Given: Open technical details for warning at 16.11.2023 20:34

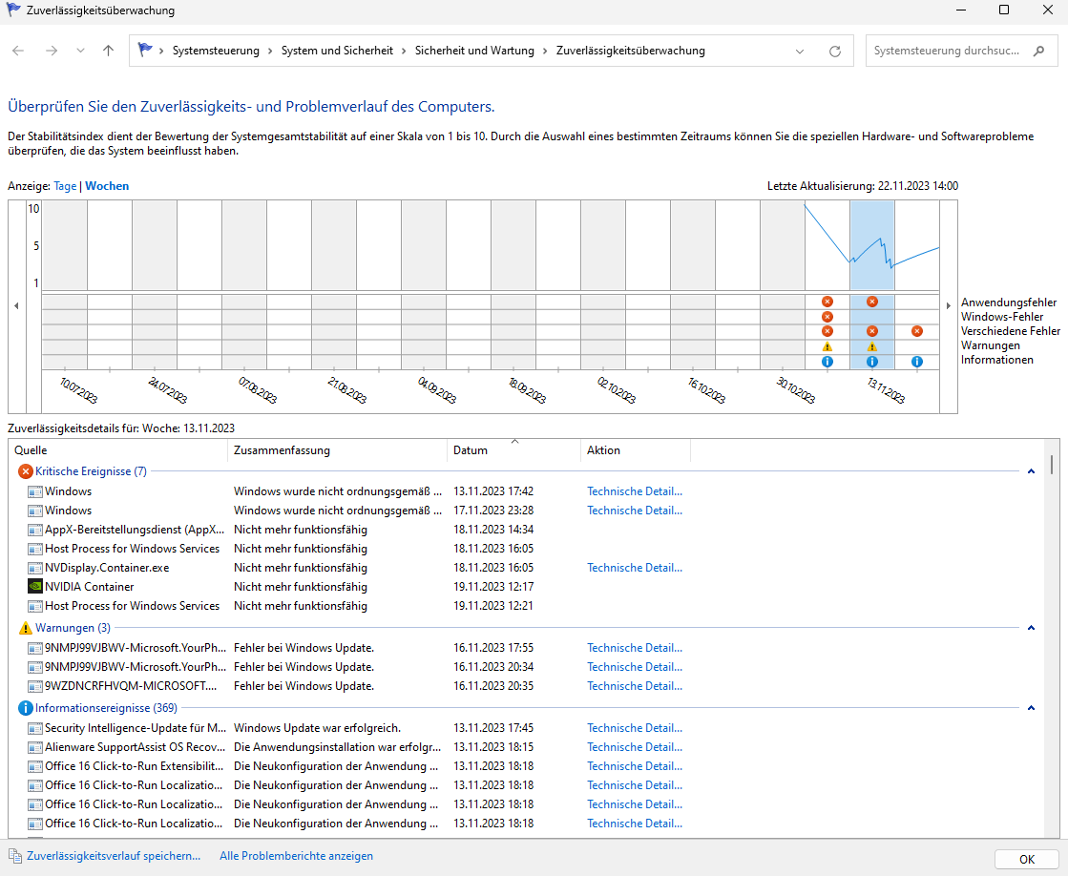Looking at the screenshot, I should point(635,667).
